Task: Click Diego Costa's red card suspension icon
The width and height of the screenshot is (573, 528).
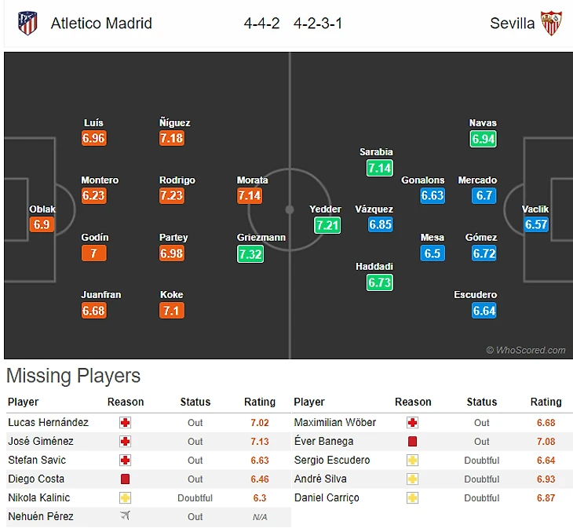Action: (125, 479)
